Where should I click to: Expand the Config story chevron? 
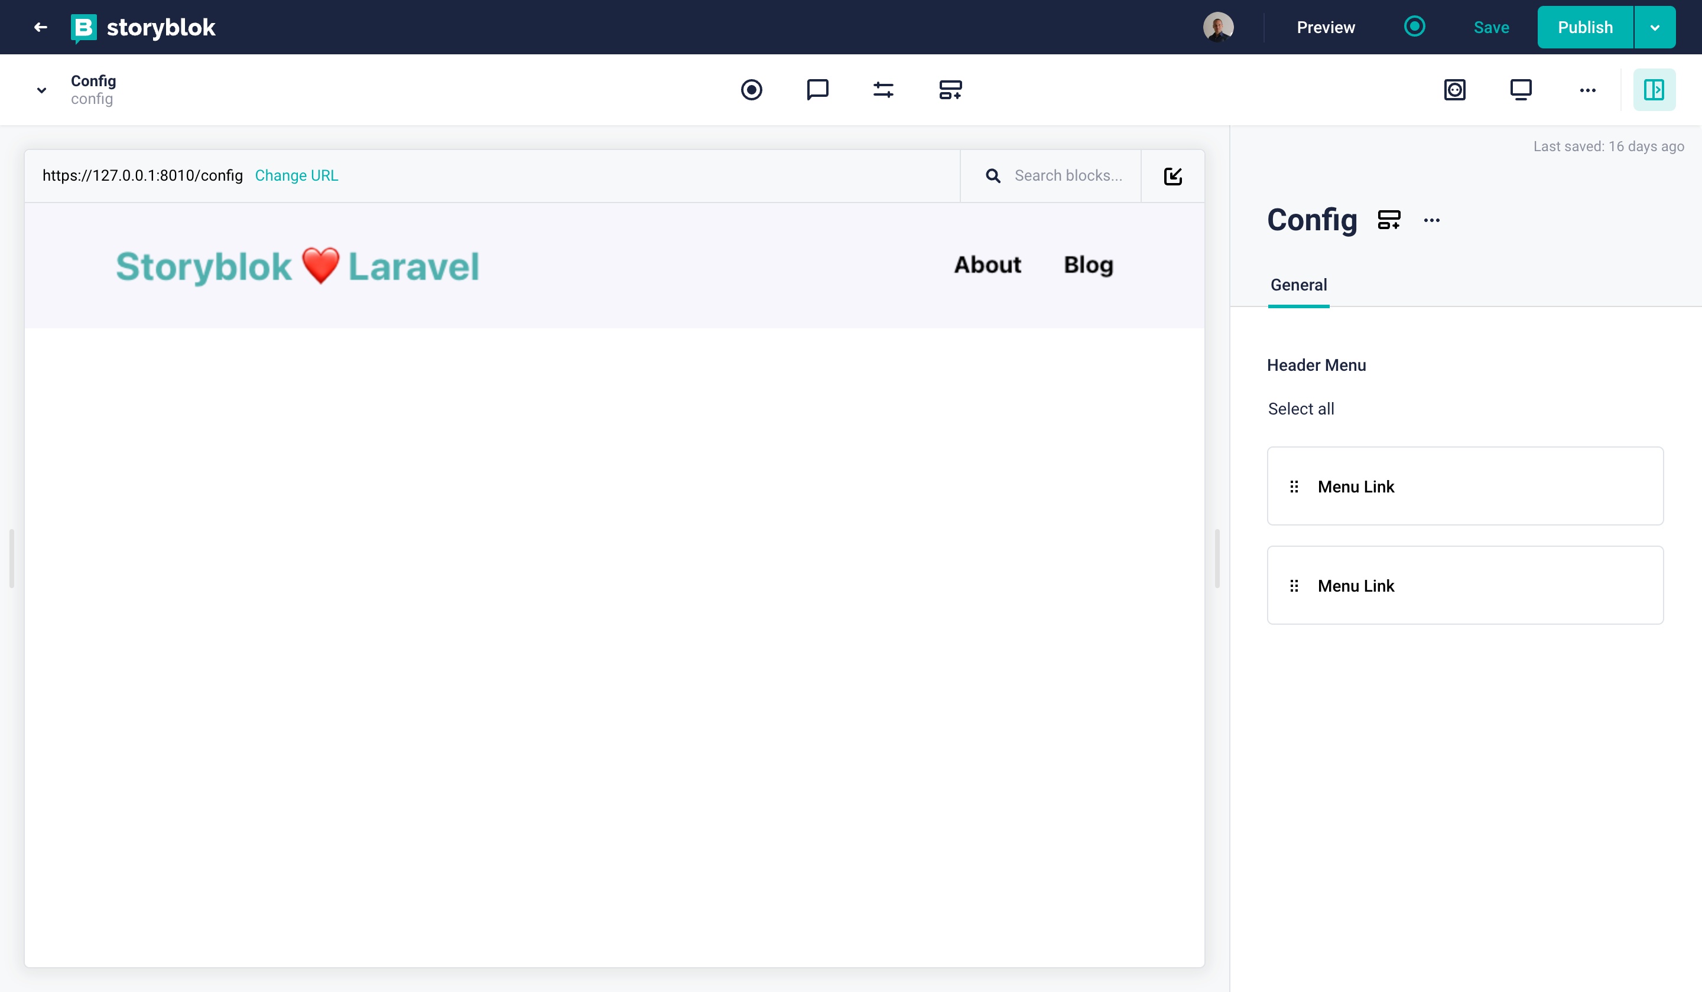click(x=42, y=90)
